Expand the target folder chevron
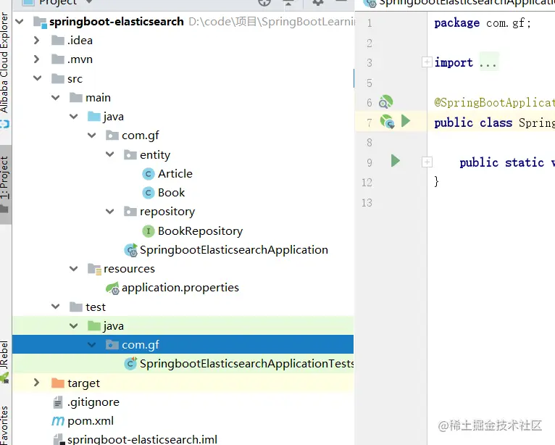 click(36, 383)
